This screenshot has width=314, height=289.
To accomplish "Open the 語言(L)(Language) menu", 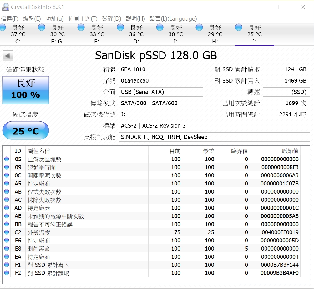I will [x=173, y=18].
